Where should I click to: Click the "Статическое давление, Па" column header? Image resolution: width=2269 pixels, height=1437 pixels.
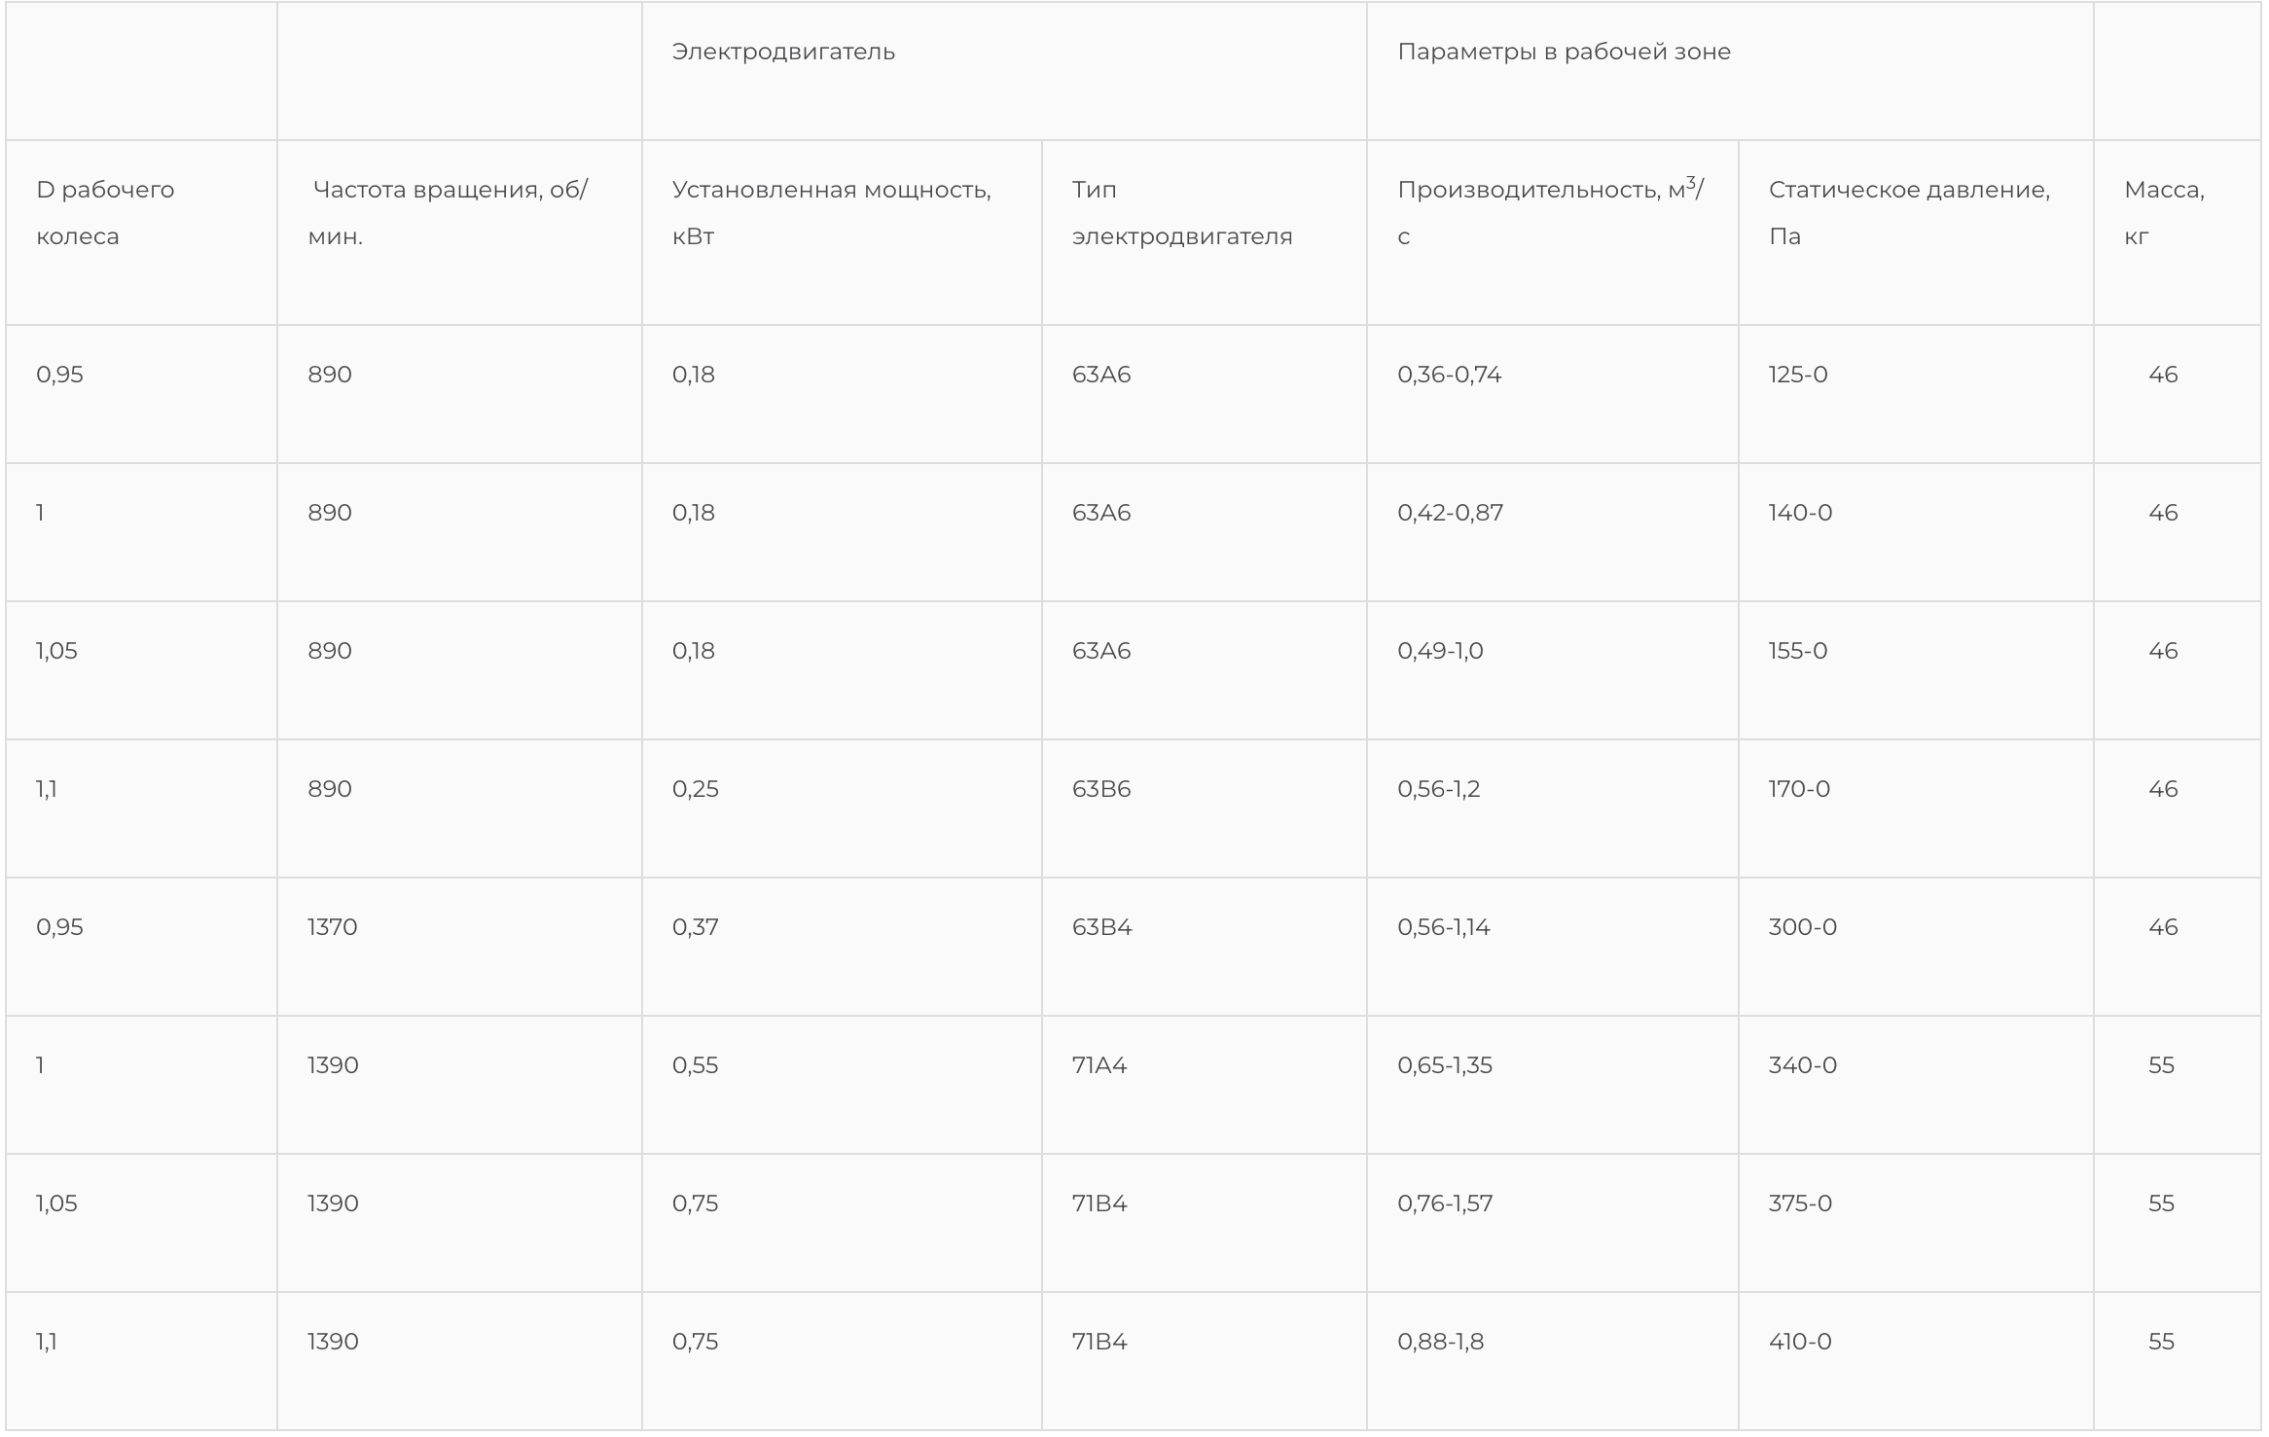(1908, 212)
